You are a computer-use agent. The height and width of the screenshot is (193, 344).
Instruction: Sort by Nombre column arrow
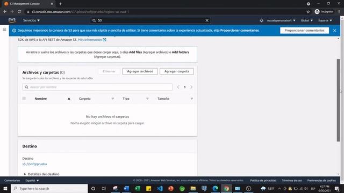point(69,99)
